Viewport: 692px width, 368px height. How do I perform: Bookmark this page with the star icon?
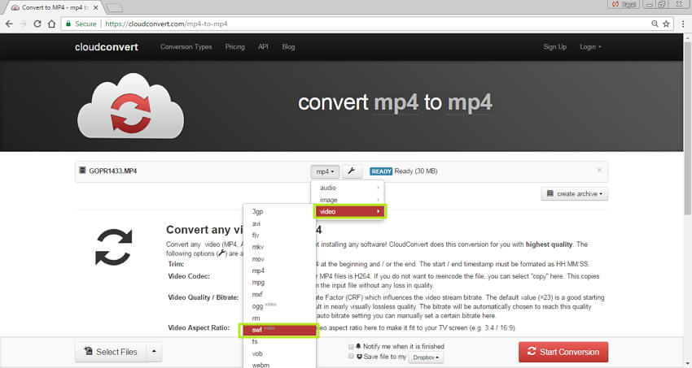coord(666,24)
